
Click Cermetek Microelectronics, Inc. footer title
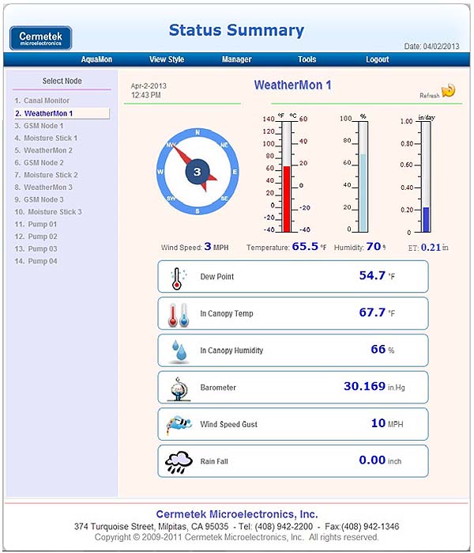[237, 514]
